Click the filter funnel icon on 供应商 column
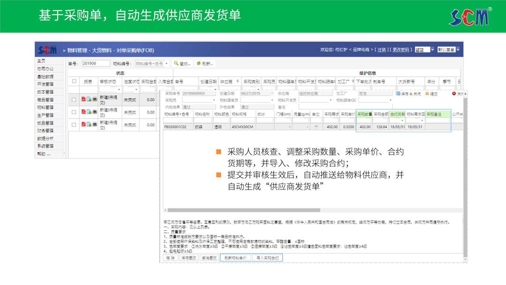Screen dimensions: 506x285 tap(237, 81)
